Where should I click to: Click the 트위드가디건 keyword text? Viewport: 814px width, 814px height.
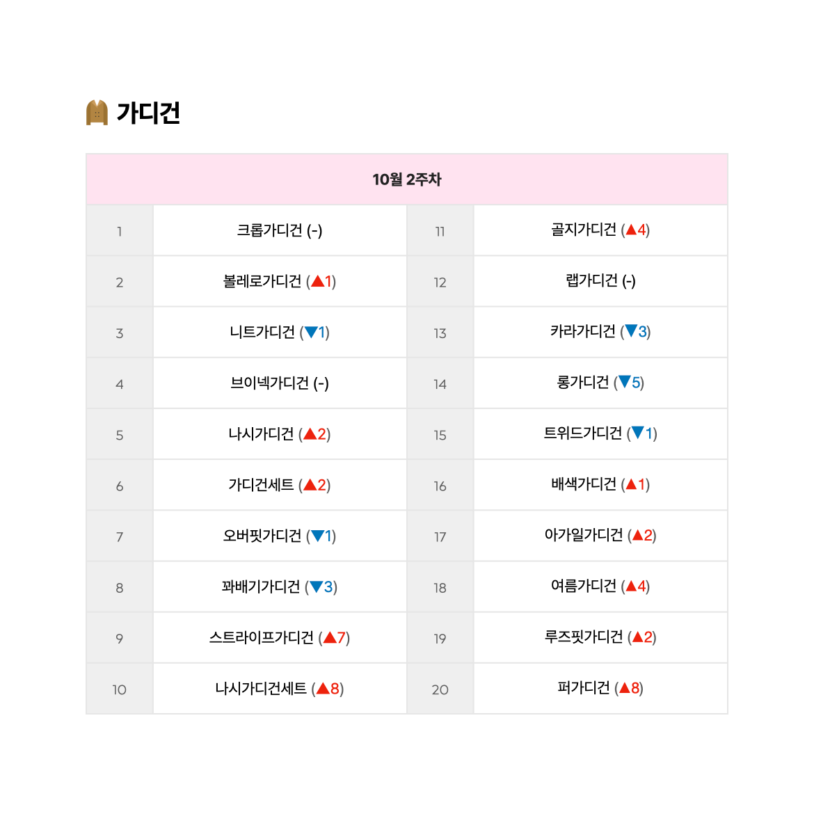582,433
